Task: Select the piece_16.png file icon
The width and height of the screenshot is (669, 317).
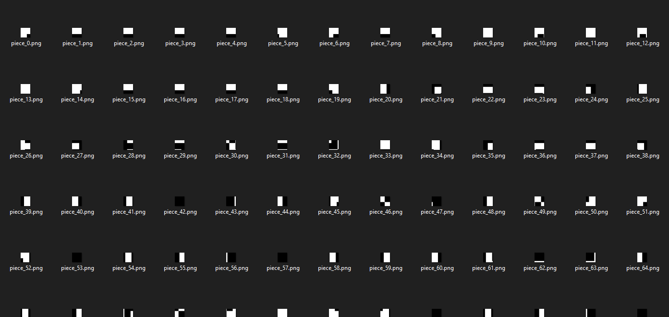Action: click(x=180, y=89)
